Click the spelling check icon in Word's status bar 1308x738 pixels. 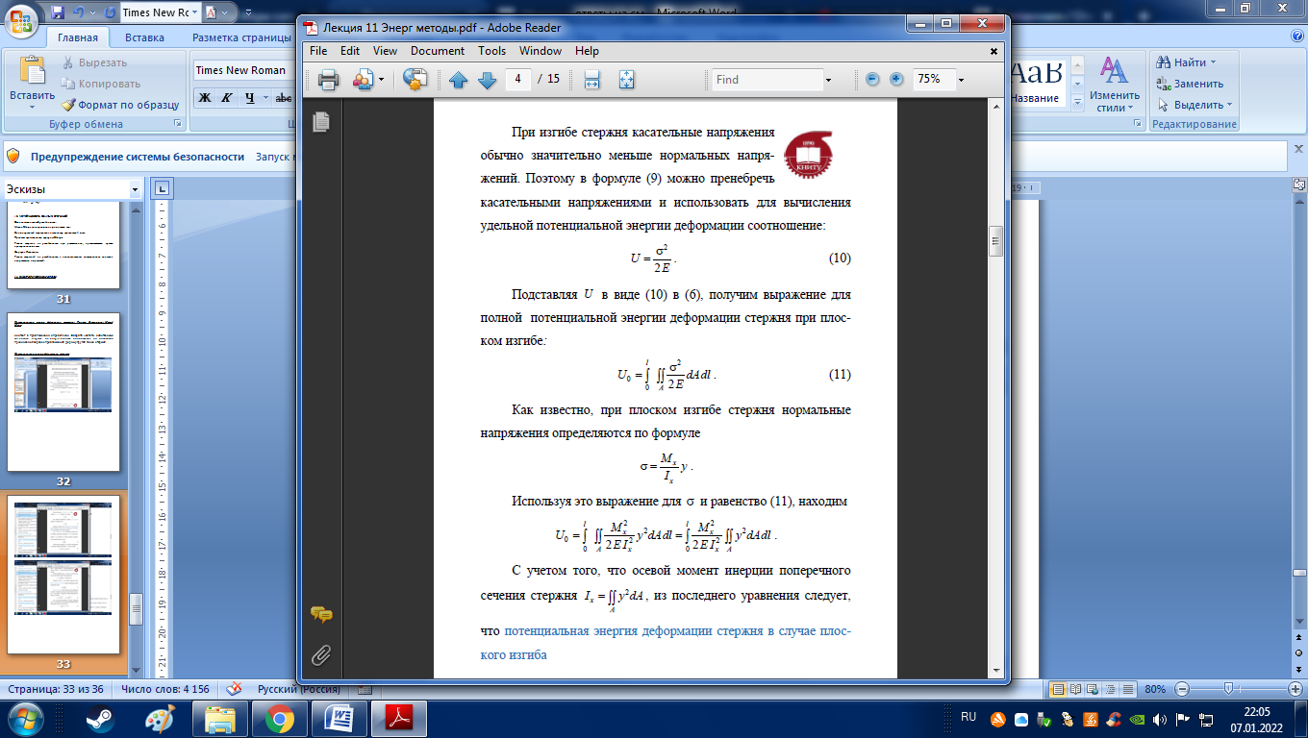click(232, 689)
